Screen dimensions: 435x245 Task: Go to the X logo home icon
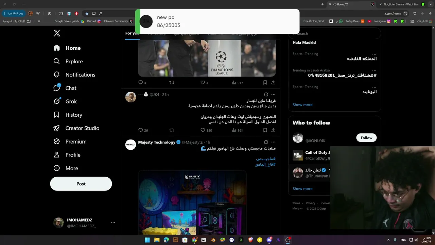click(57, 33)
